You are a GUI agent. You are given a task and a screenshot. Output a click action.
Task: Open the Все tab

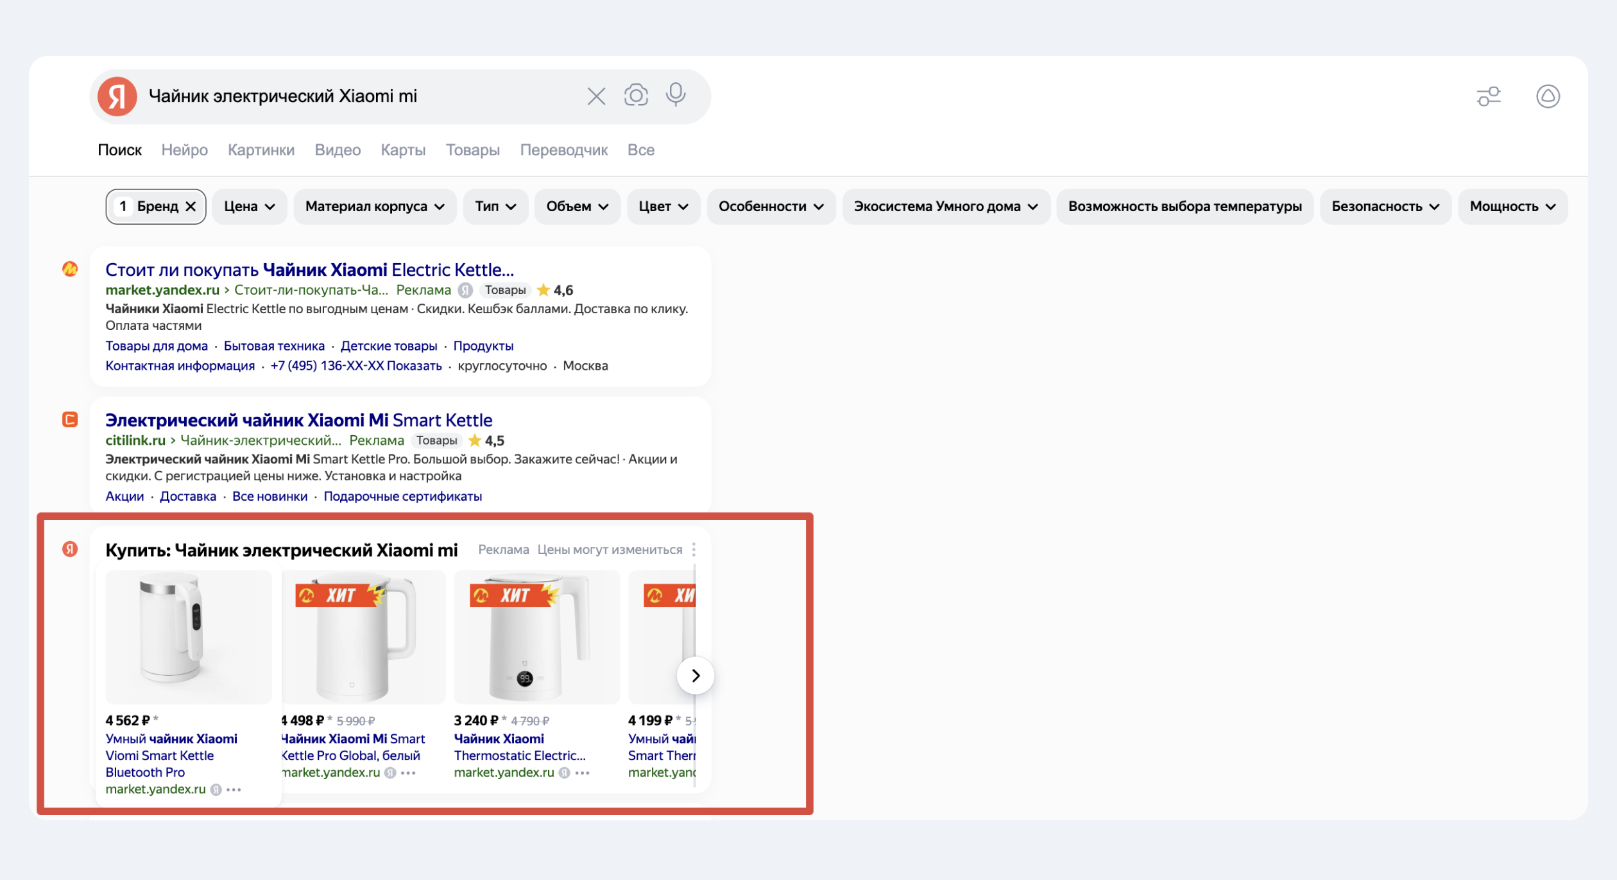pyautogui.click(x=641, y=150)
